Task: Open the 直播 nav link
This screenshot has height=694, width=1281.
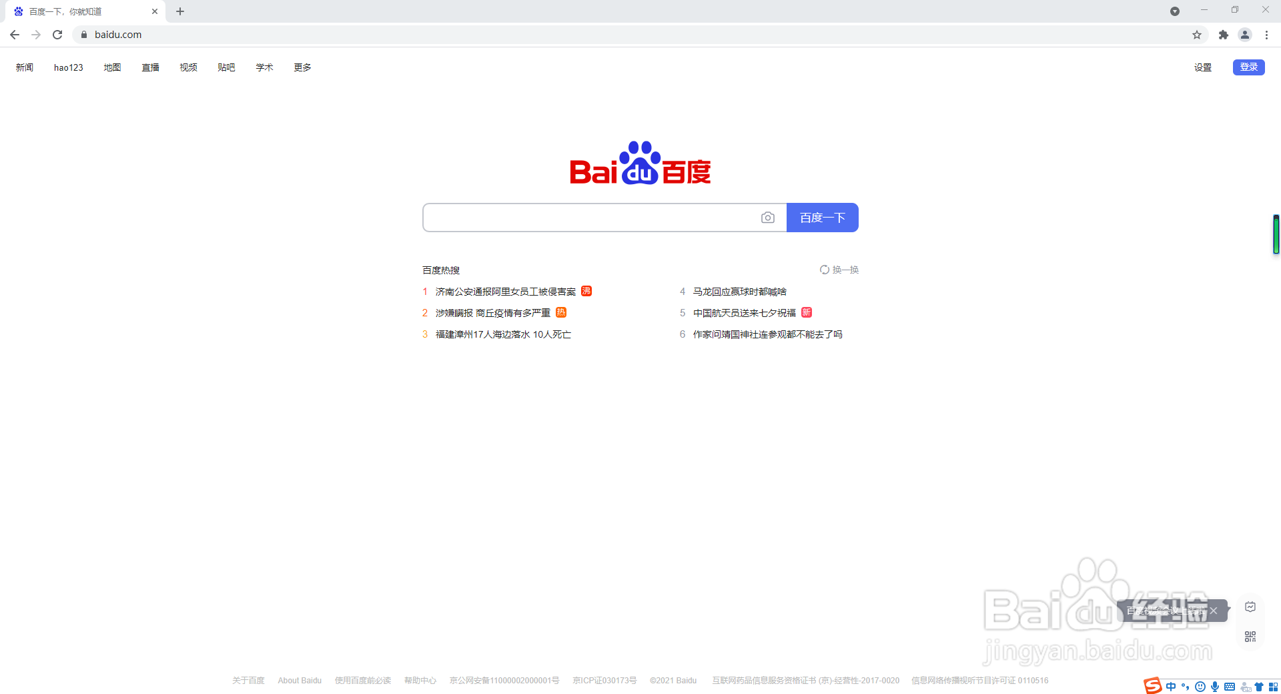Action: point(151,67)
